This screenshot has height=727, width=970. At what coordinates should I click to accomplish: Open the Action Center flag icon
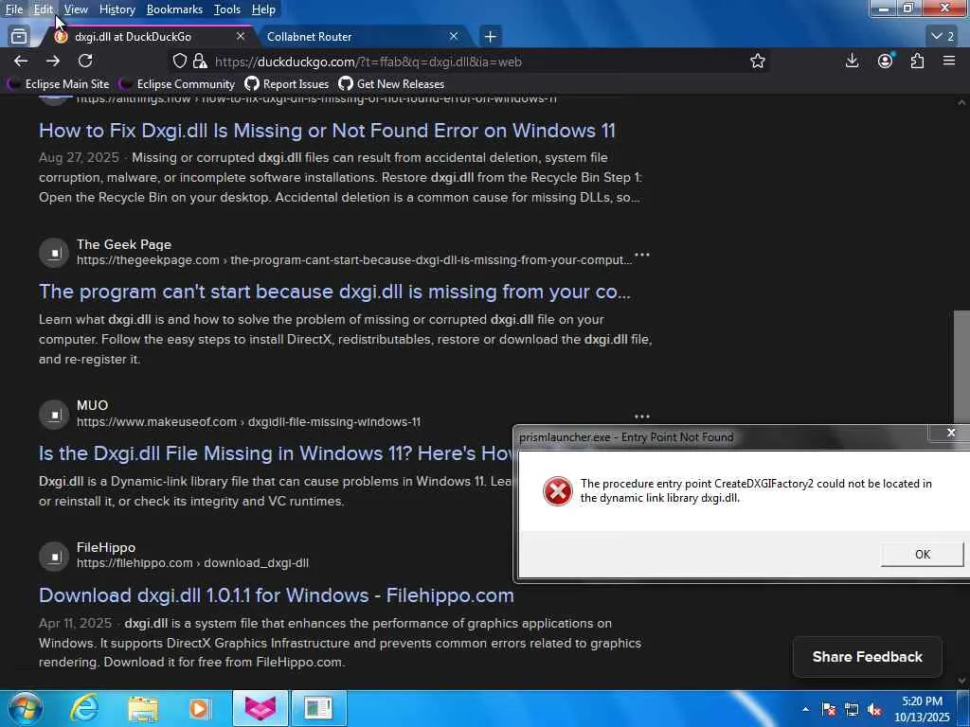[829, 710]
